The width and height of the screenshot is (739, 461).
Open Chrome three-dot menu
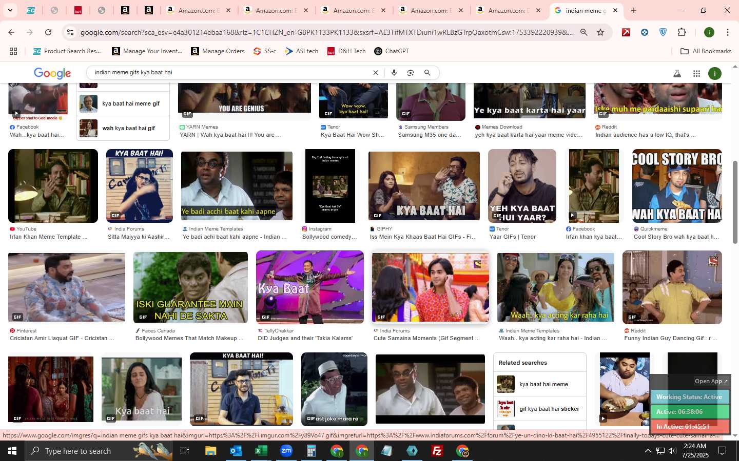pyautogui.click(x=728, y=32)
